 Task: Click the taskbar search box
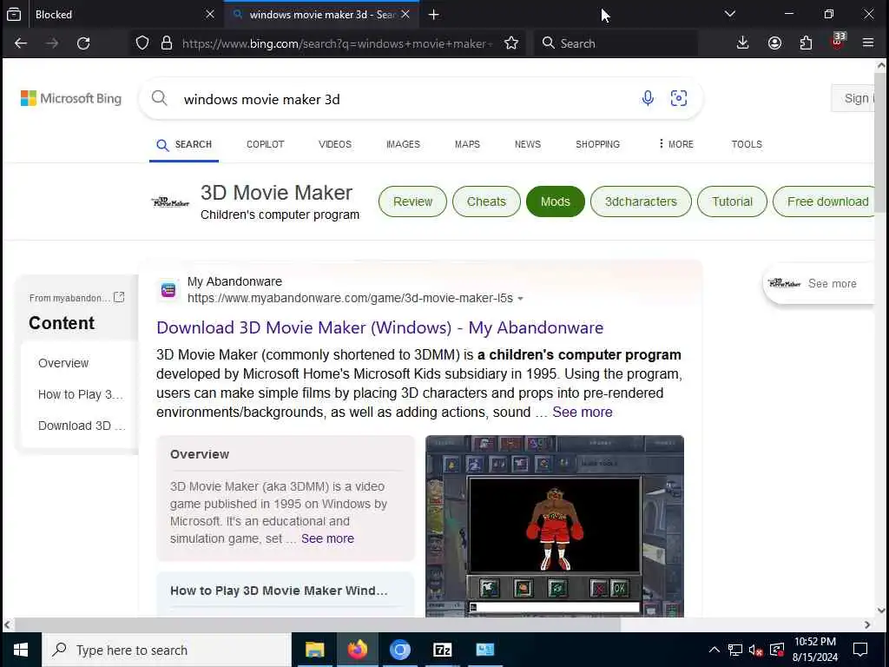point(167,650)
